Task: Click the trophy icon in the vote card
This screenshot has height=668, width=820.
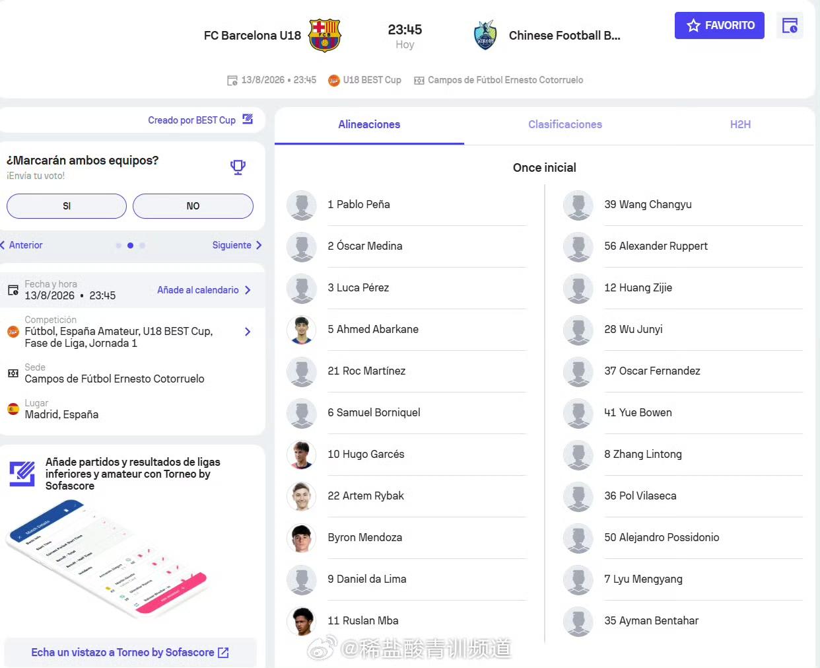Action: [238, 167]
